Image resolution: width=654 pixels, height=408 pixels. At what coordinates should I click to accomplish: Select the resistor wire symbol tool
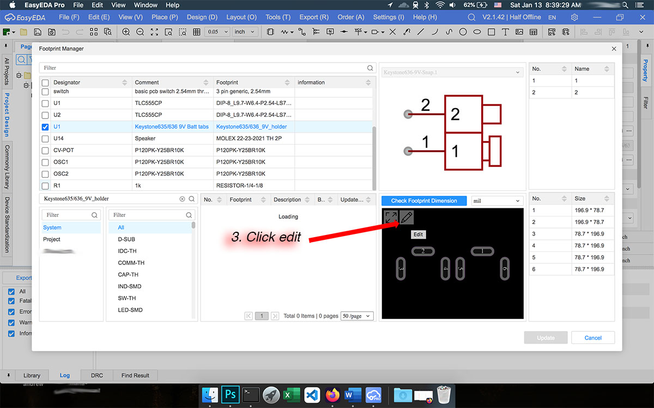click(x=284, y=32)
